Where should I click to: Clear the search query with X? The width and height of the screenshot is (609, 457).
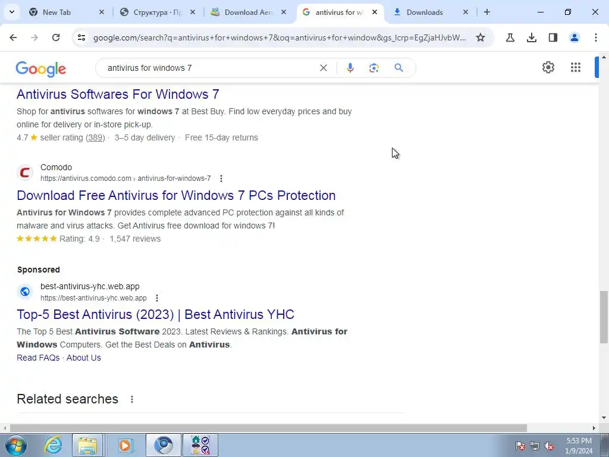pyautogui.click(x=324, y=68)
